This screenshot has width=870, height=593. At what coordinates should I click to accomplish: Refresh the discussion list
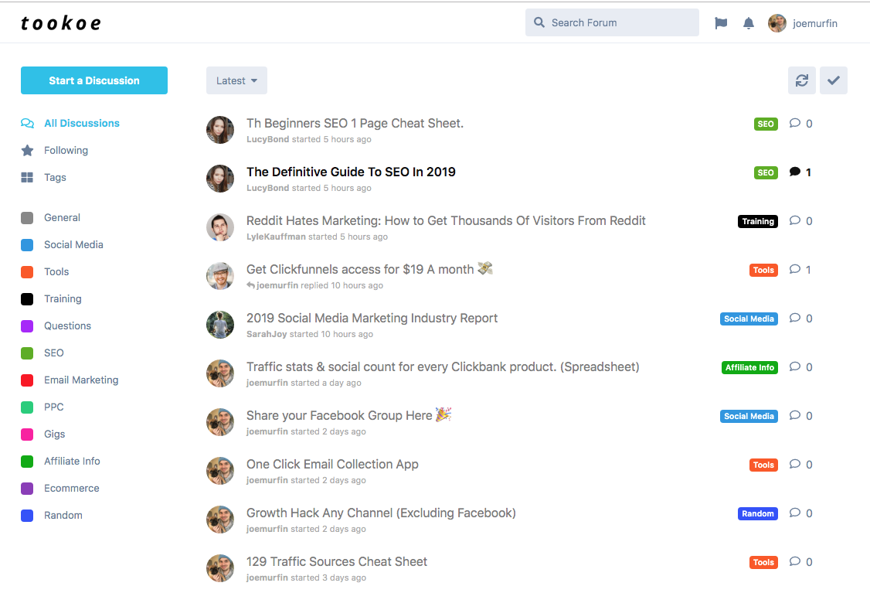tap(802, 80)
